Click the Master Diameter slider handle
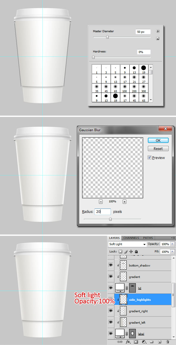Image resolution: width=176 pixels, height=345 pixels. click(x=107, y=37)
